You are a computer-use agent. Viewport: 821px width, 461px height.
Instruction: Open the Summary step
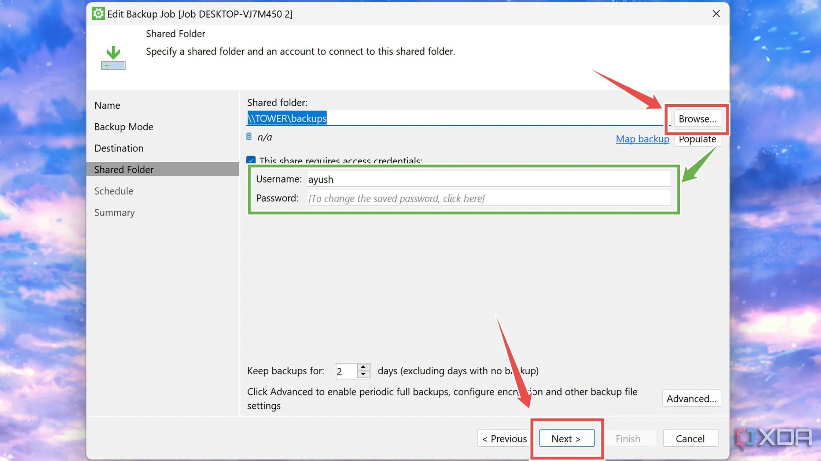(114, 213)
